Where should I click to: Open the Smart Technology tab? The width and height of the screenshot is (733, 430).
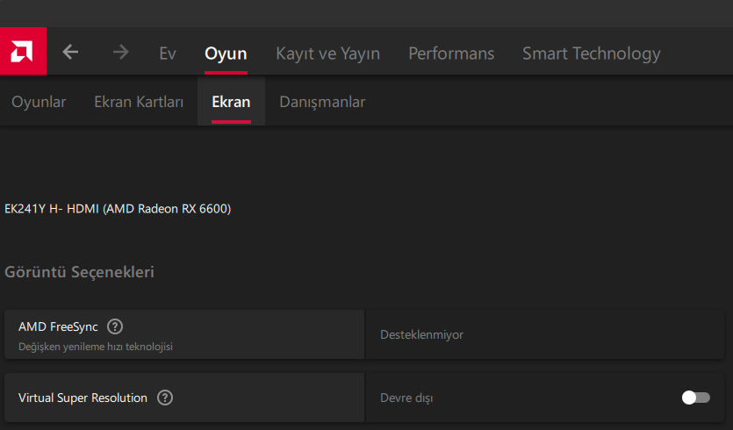(x=591, y=54)
